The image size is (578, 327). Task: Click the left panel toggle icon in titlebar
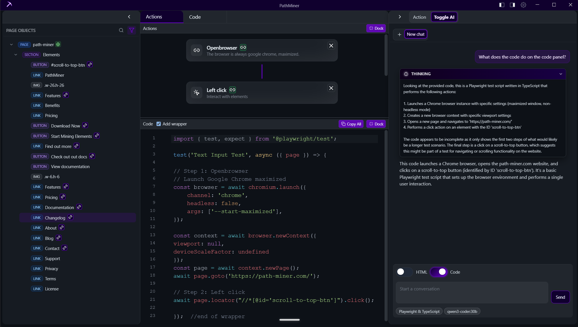click(x=501, y=5)
